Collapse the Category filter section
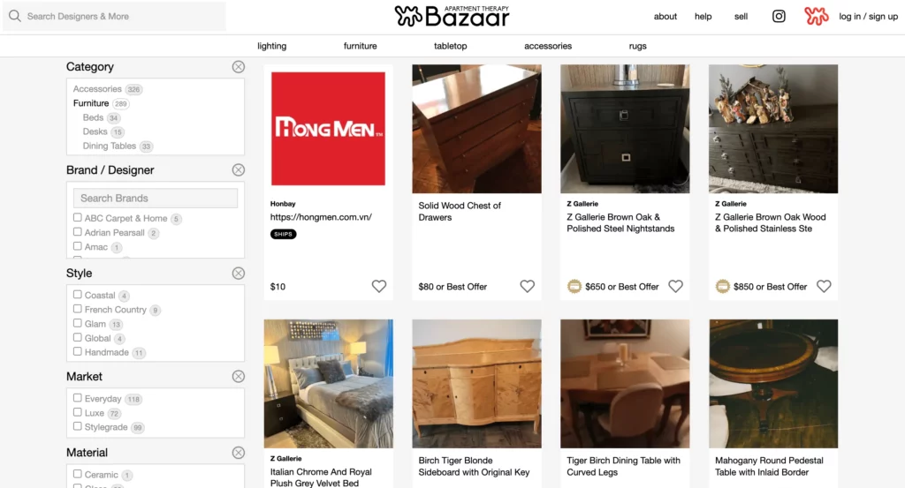Viewport: 905px width, 488px height. 239,67
